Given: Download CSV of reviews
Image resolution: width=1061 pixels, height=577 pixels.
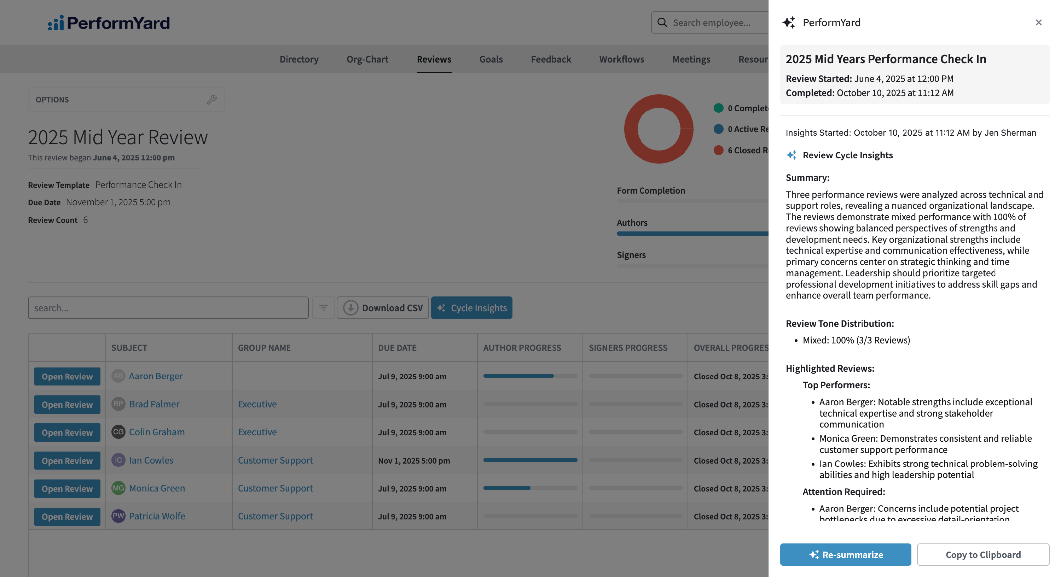Looking at the screenshot, I should 383,308.
